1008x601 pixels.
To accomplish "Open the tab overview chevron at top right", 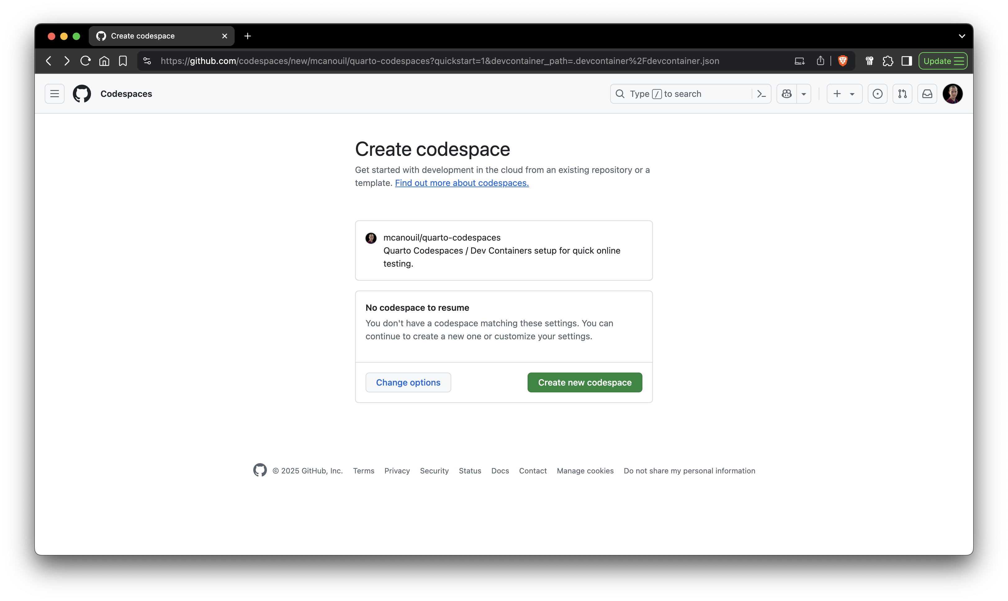I will tap(962, 36).
